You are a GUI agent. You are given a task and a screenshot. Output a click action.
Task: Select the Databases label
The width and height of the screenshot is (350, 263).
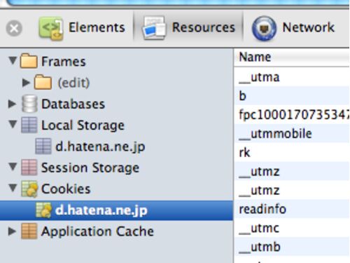point(73,104)
